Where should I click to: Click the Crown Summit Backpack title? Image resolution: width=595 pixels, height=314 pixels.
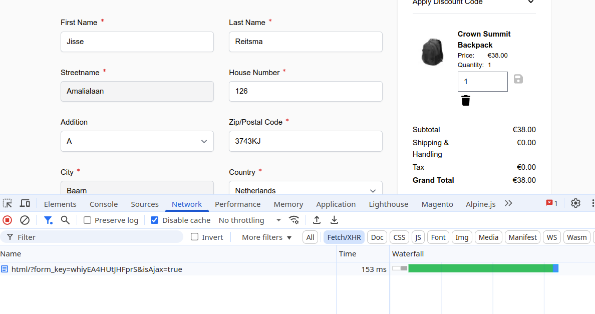[x=484, y=40]
